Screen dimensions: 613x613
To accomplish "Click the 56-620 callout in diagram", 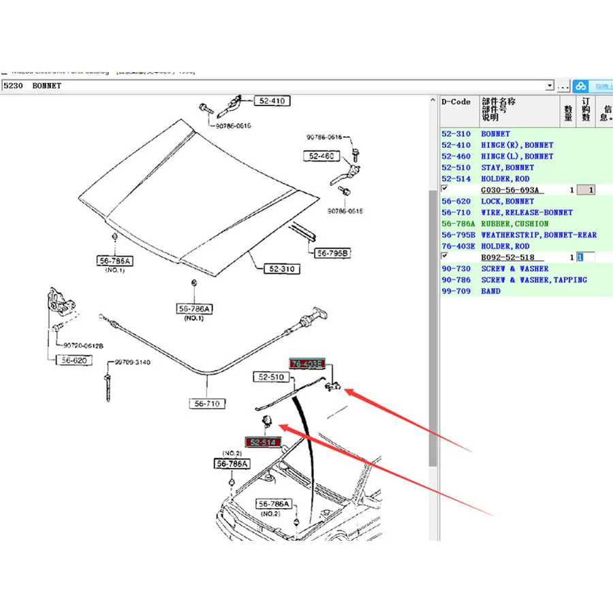I will [74, 360].
